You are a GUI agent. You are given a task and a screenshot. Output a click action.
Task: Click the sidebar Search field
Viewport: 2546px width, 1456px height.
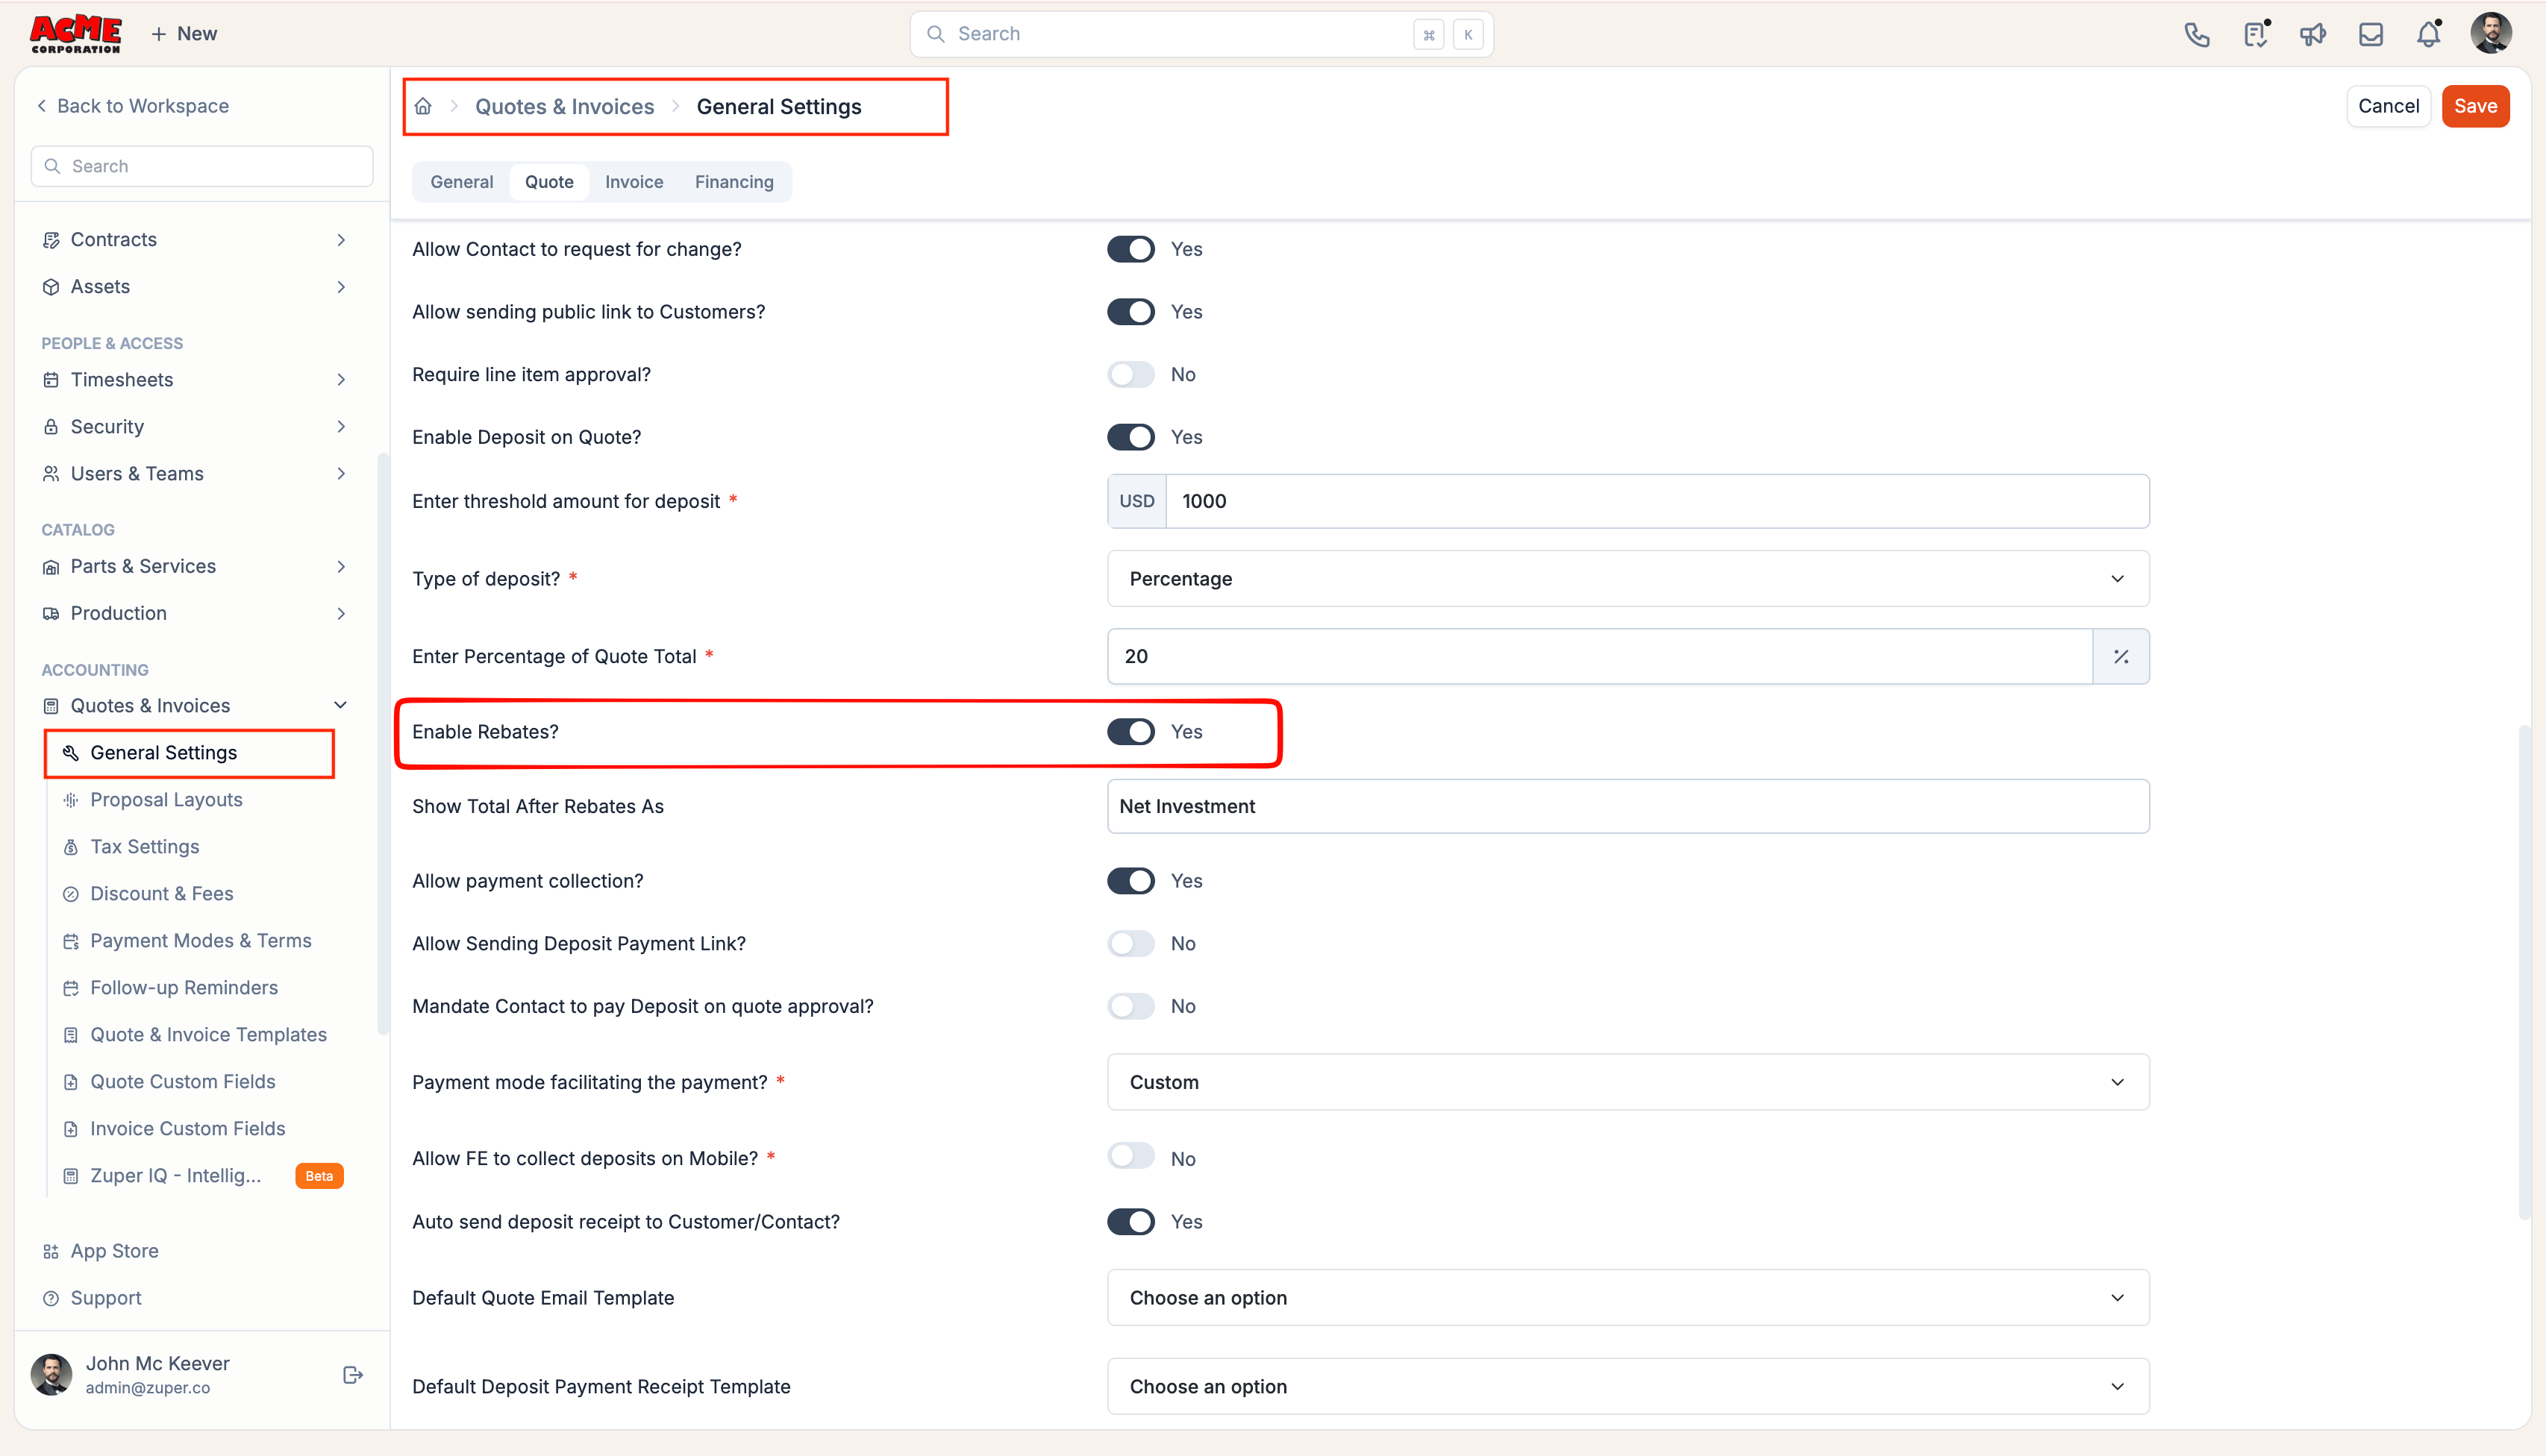[202, 166]
